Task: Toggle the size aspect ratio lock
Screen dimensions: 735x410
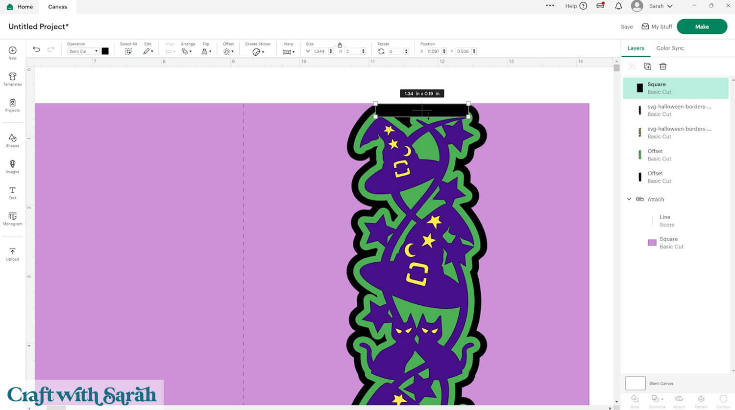Action: (x=340, y=45)
